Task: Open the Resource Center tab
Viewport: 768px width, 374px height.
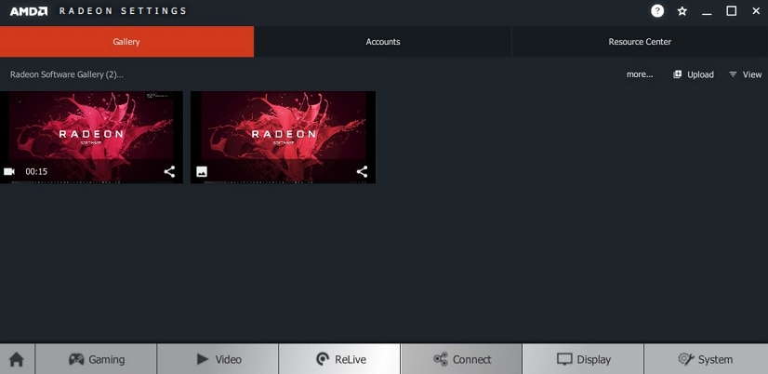Action: (x=640, y=42)
